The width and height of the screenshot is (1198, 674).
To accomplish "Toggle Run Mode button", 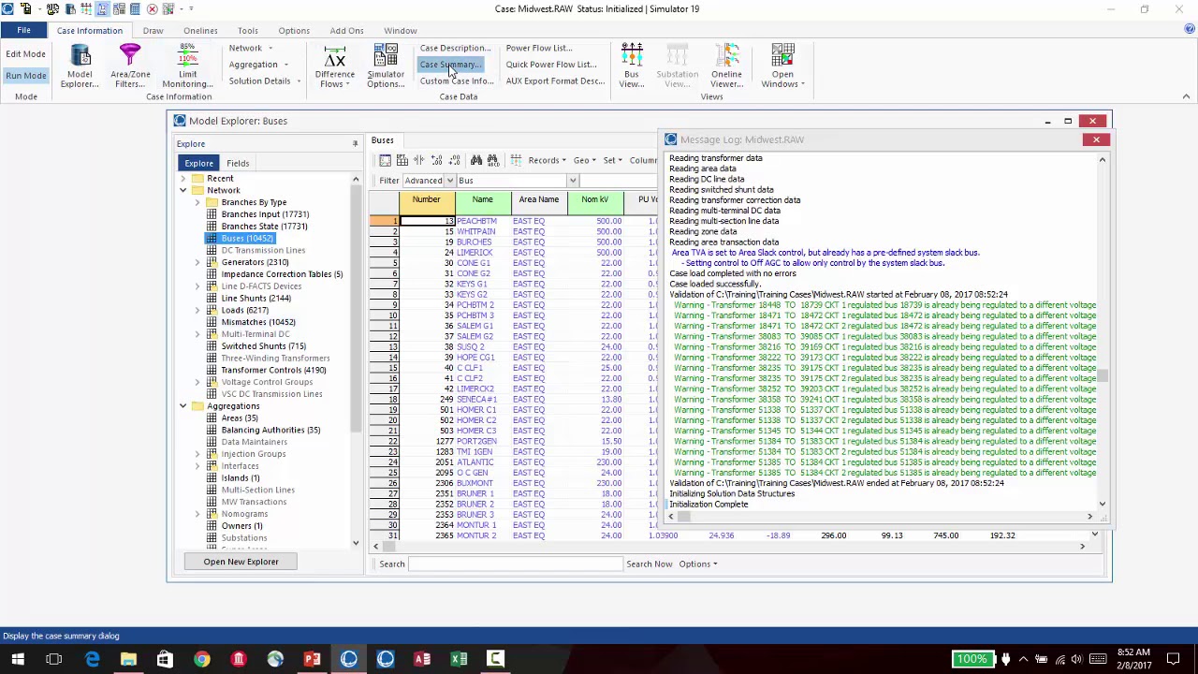I will 26,76.
